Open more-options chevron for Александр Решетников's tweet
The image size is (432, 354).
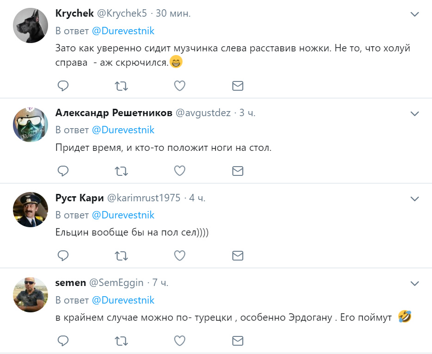coord(414,113)
